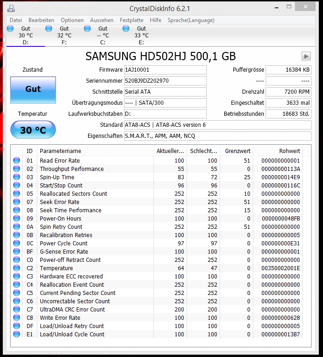This screenshot has width=323, height=357.
Task: Open the Optionen menu
Action: pyautogui.click(x=72, y=20)
